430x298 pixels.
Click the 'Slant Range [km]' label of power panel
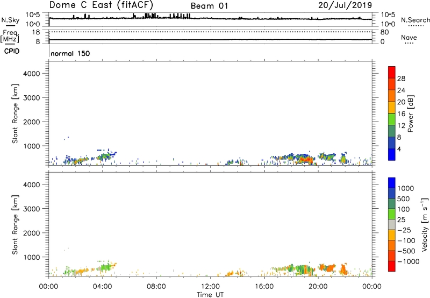point(15,113)
